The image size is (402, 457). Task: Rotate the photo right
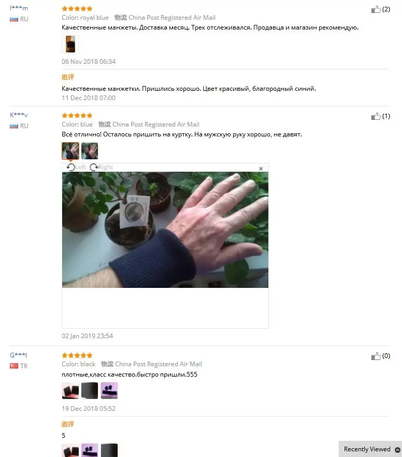point(101,167)
